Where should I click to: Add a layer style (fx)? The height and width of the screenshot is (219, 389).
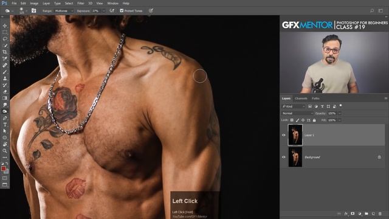click(x=346, y=214)
